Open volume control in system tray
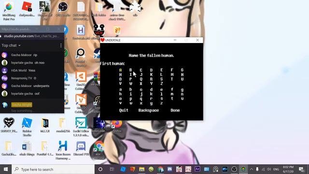This screenshot has height=174, width=309. tap(269, 169)
